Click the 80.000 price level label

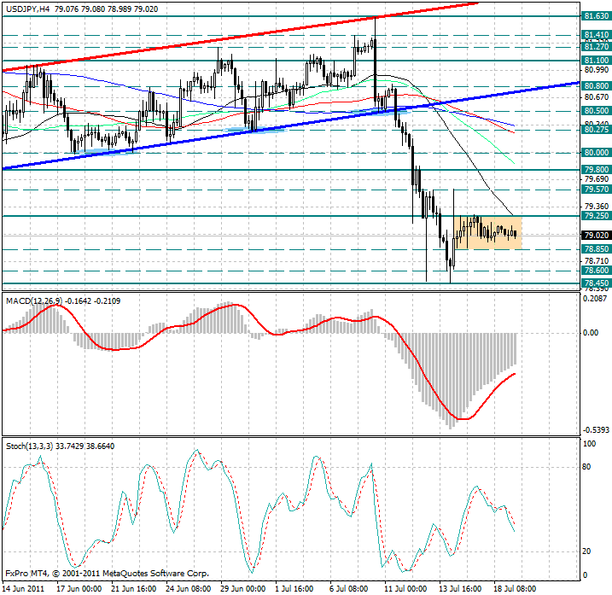click(594, 152)
